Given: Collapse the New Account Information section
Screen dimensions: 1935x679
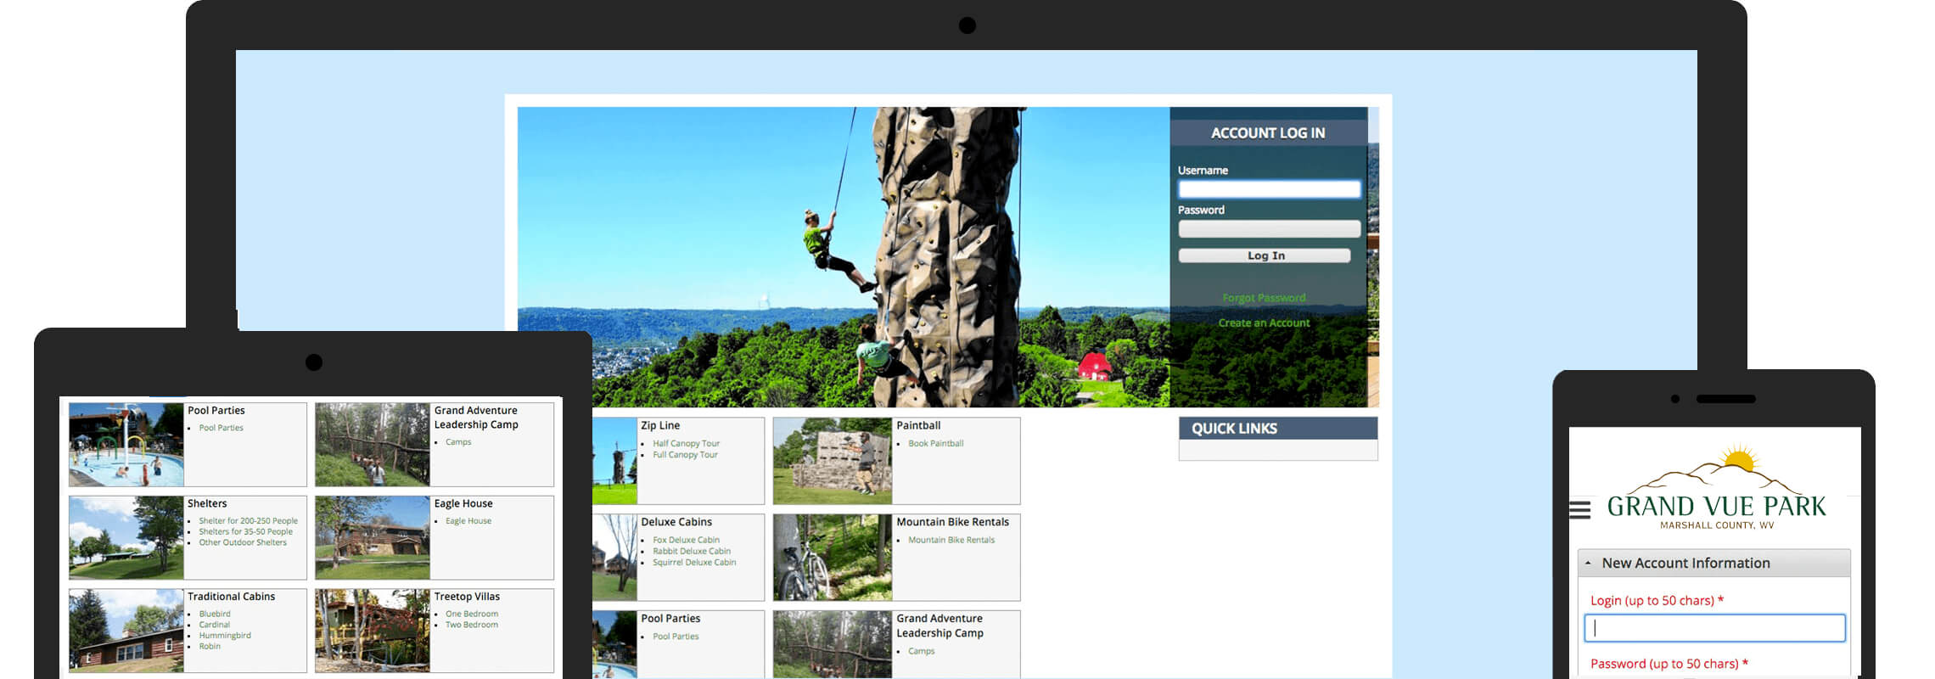Looking at the screenshot, I should click(1588, 563).
